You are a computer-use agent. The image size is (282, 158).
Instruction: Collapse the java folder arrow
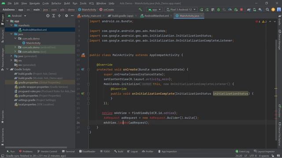click(11, 34)
